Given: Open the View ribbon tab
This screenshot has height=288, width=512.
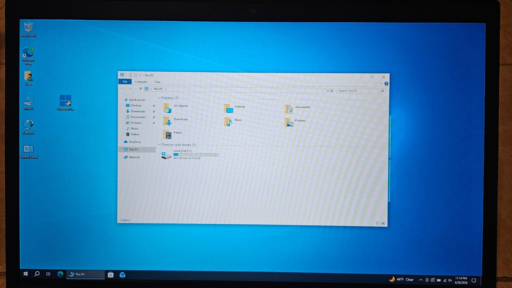Looking at the screenshot, I should tap(157, 82).
